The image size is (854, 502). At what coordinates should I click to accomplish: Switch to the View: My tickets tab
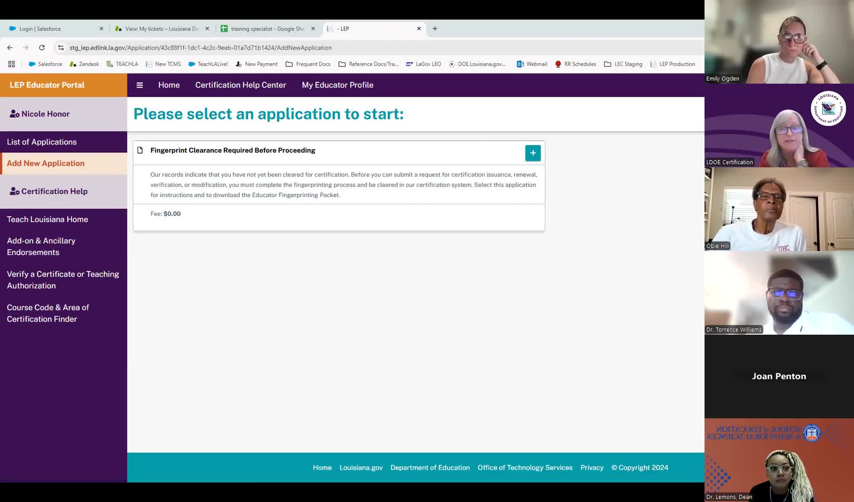(162, 28)
